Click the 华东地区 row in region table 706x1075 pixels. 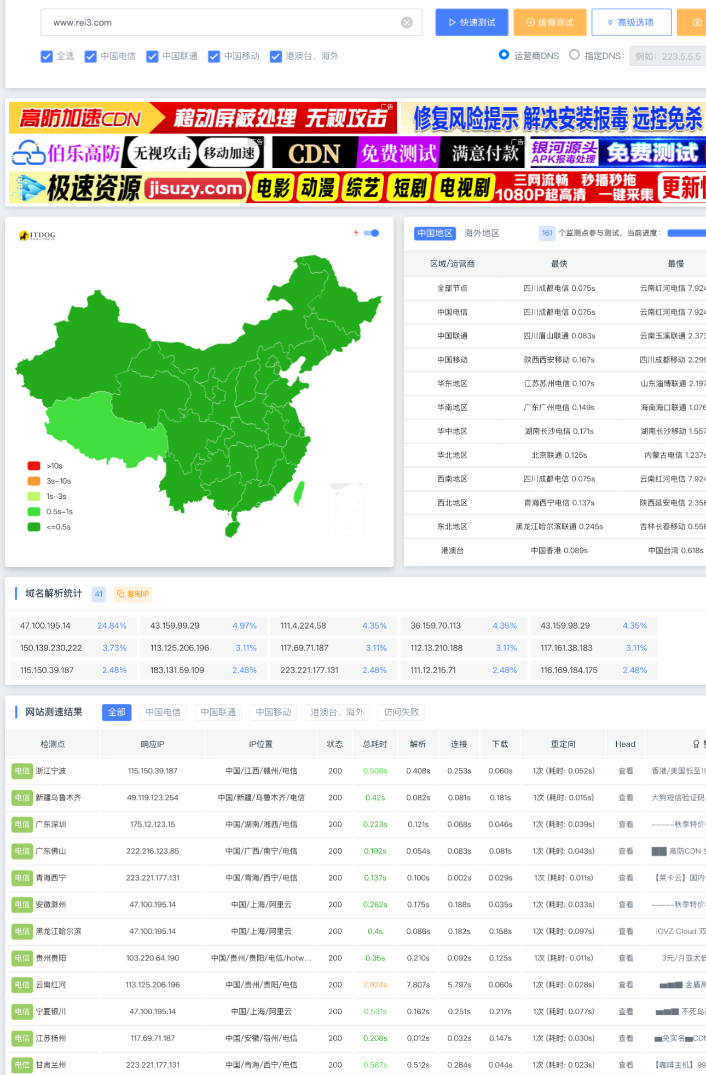point(555,384)
